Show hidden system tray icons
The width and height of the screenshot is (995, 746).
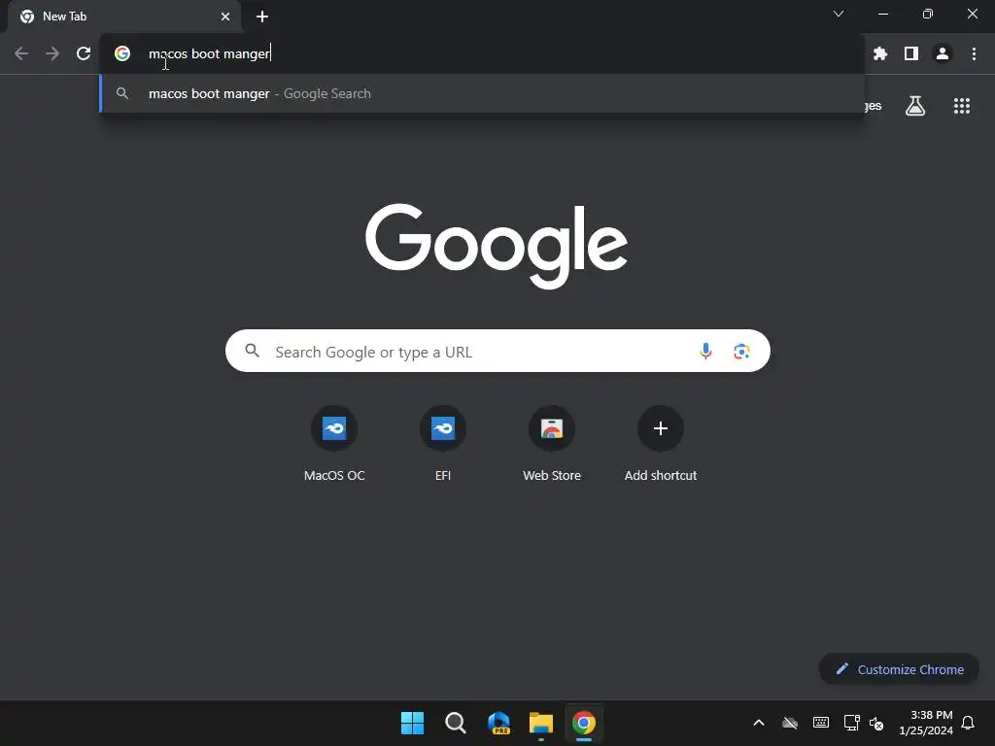(x=759, y=723)
